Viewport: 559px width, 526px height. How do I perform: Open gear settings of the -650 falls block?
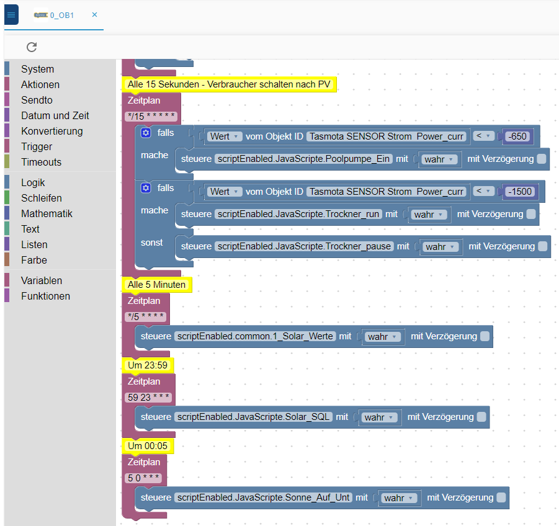pos(146,133)
